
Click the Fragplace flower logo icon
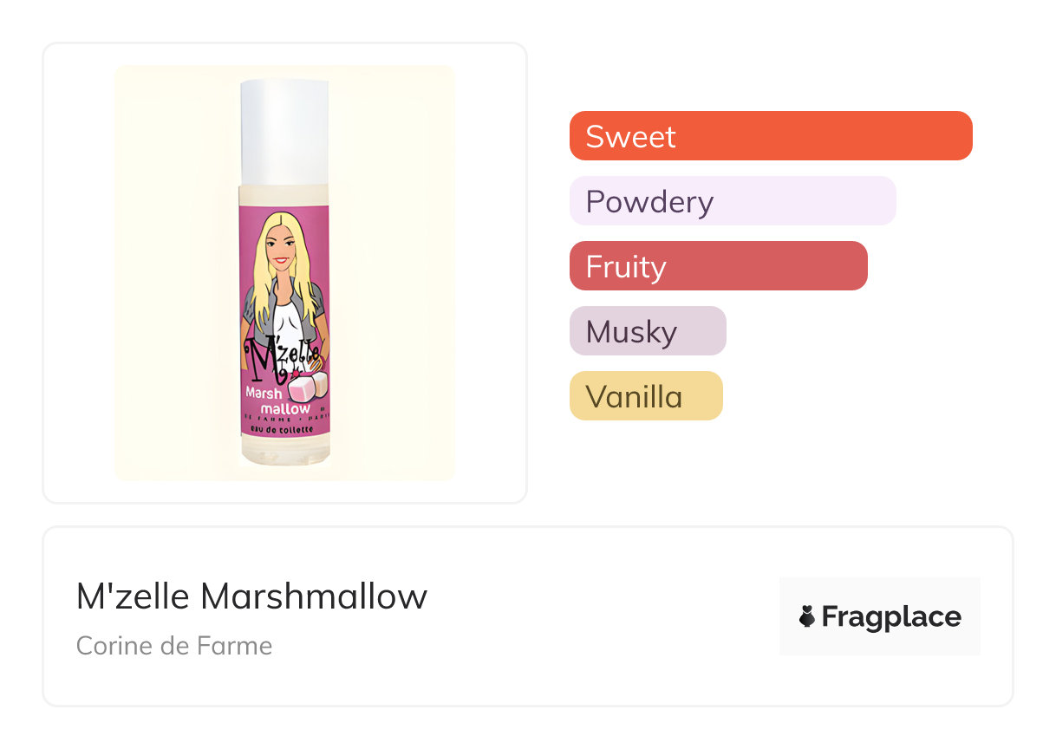[807, 616]
